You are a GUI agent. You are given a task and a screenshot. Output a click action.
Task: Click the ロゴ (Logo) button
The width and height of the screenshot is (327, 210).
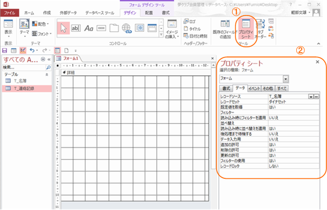[190, 21]
